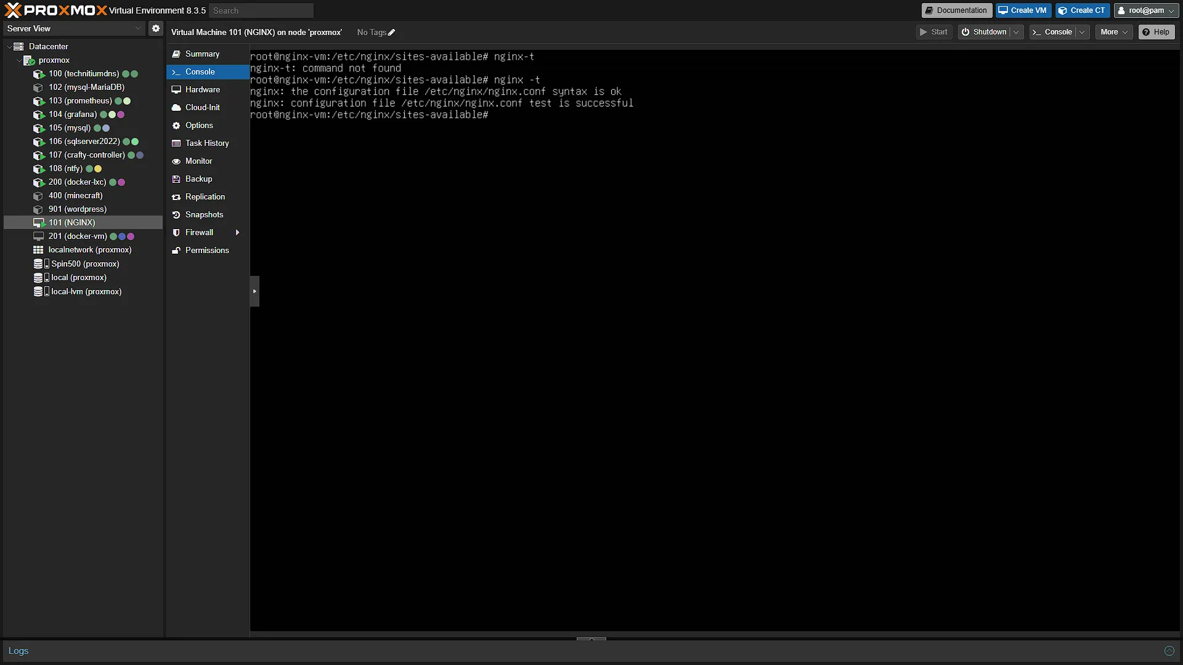Open the Hardware section
The image size is (1183, 665).
(208, 90)
